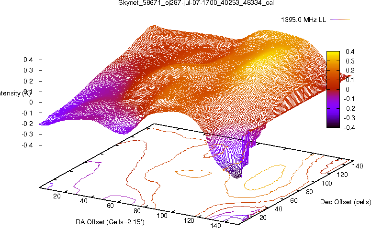Click the 80 tick on the RA Offset axis
The width and height of the screenshot is (371, 228).
pos(137,211)
